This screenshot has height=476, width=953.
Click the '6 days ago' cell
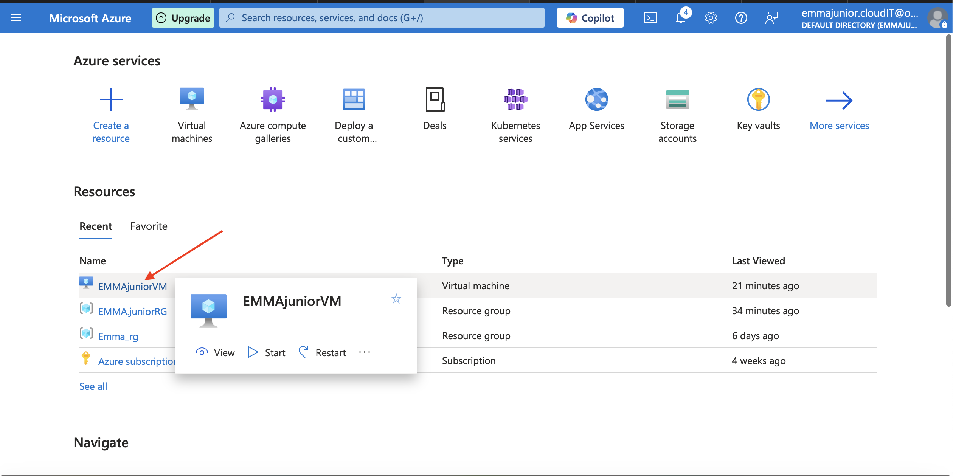[755, 336]
